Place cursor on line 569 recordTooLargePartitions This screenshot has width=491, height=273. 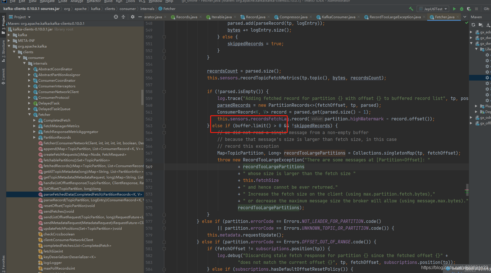(x=273, y=167)
